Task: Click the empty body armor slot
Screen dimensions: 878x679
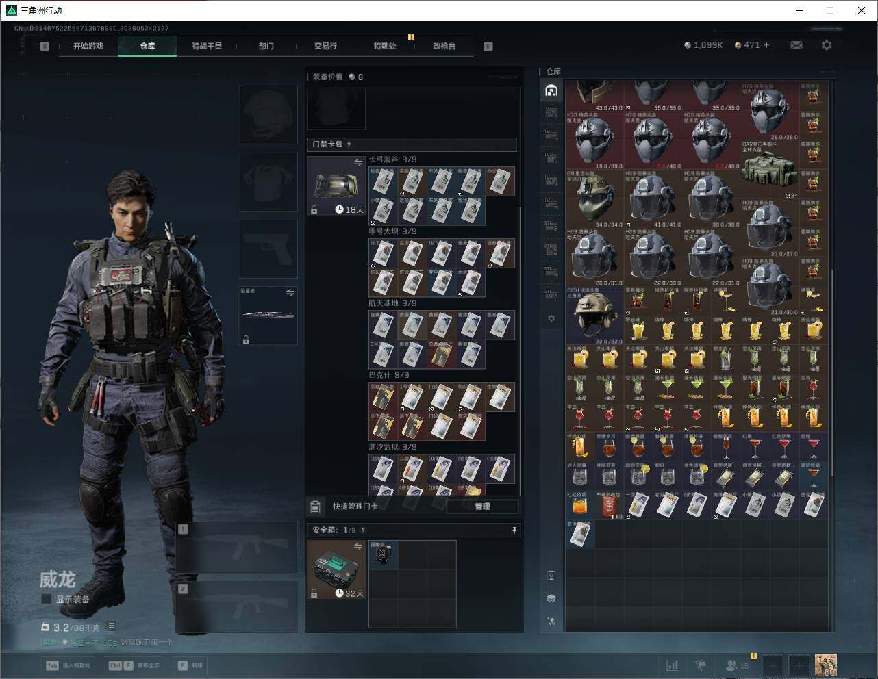Action: [268, 181]
